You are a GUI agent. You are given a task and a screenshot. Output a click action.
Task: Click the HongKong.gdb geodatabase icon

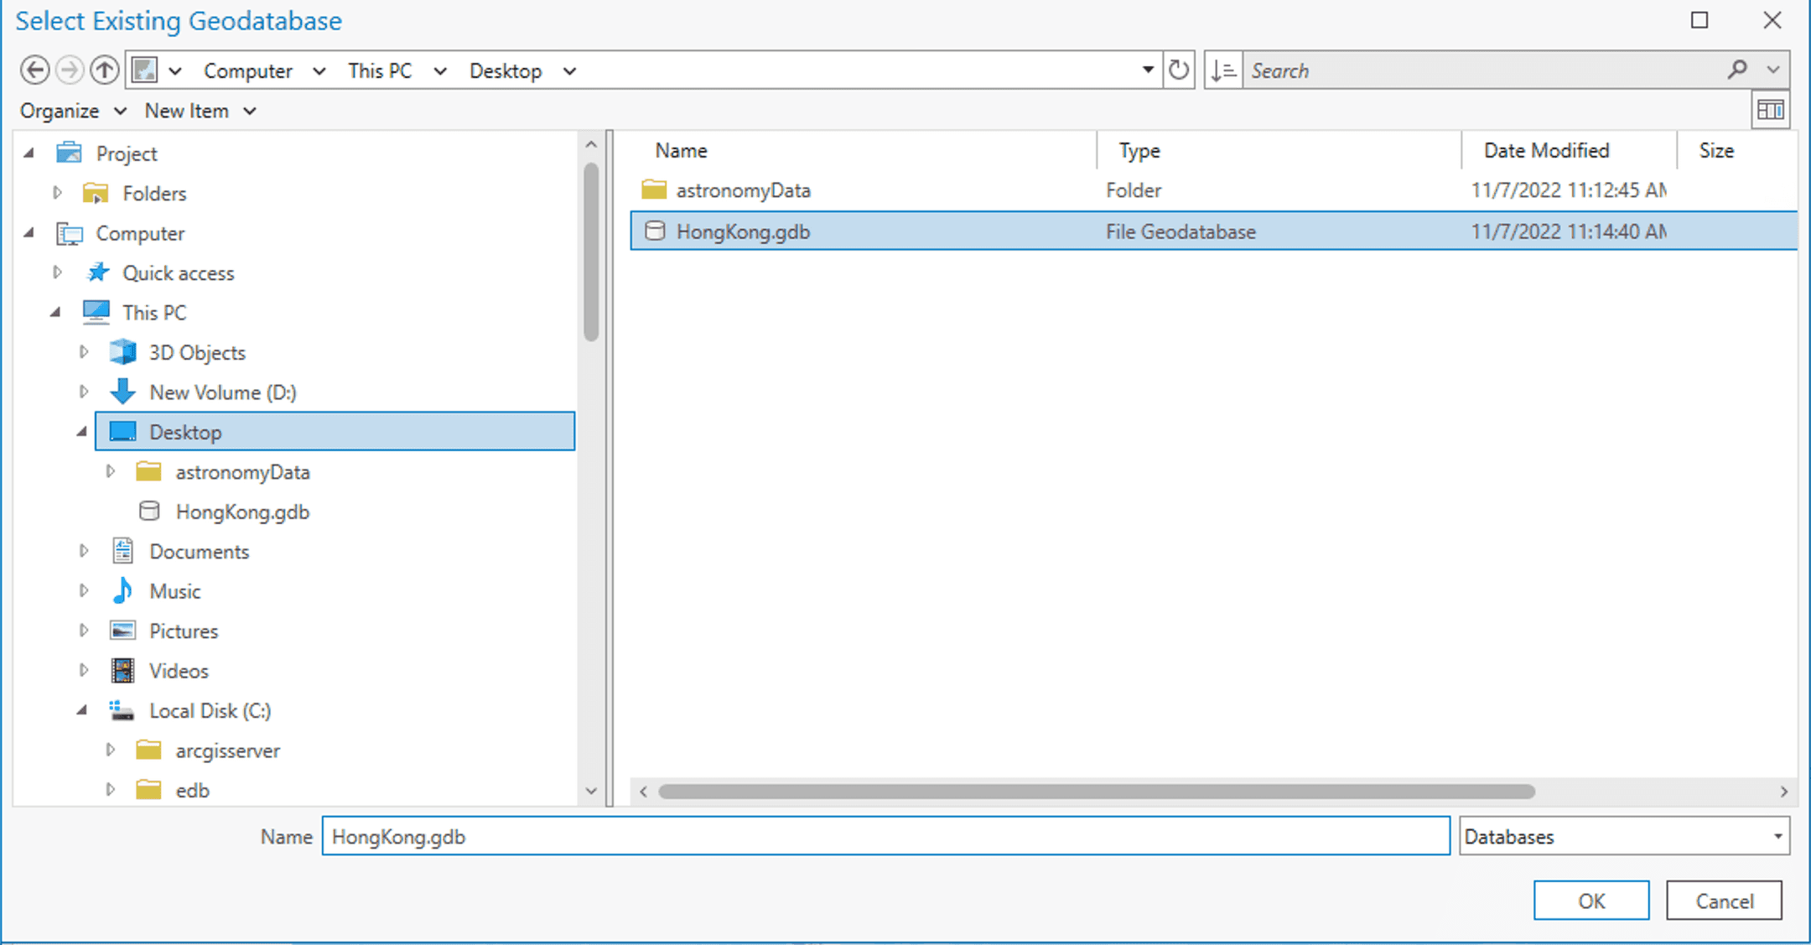click(655, 231)
